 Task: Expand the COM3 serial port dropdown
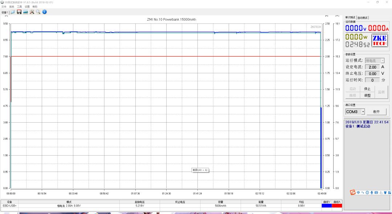[363, 112]
